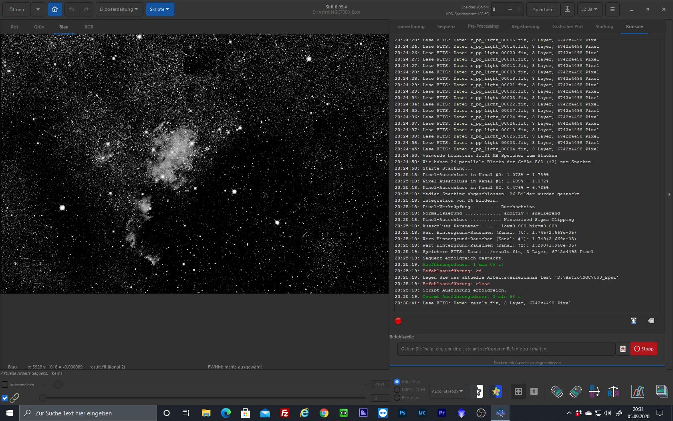Expand the side panel arrow at right edge
The width and height of the screenshot is (673, 421).
pos(669,194)
